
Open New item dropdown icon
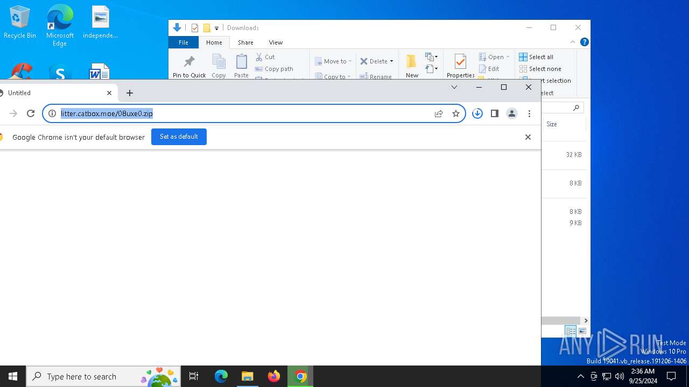pyautogui.click(x=431, y=56)
